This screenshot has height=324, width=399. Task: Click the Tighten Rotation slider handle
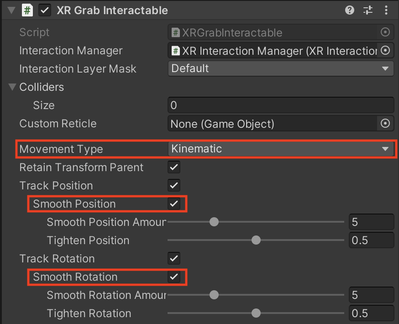pos(256,314)
